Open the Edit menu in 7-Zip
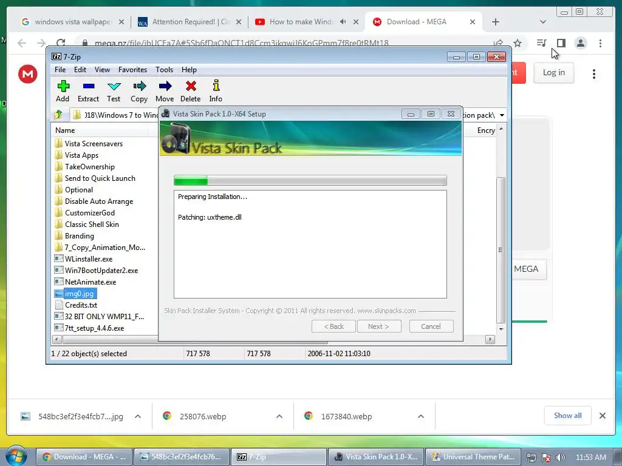The height and width of the screenshot is (466, 622). 80,70
